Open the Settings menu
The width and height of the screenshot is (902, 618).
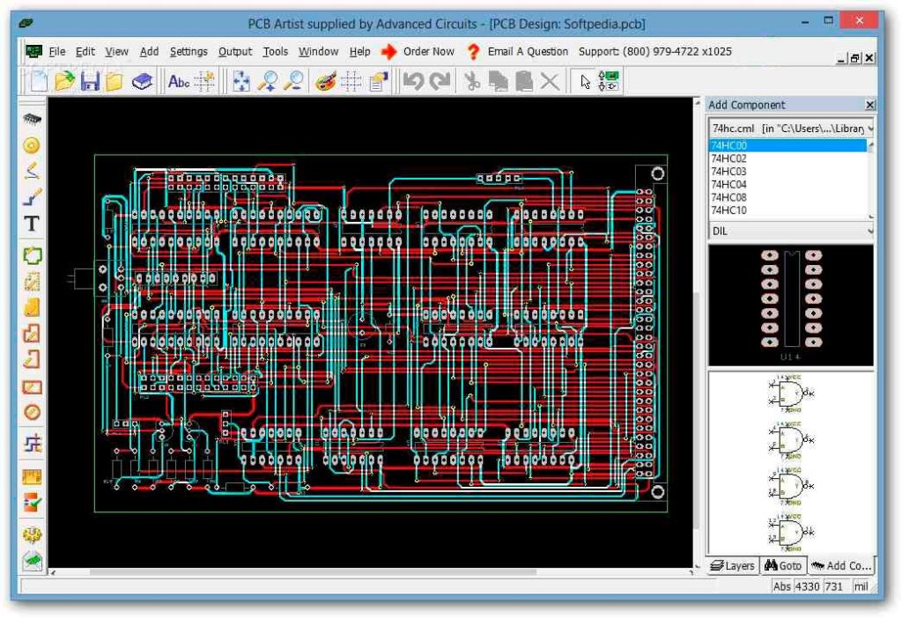189,52
